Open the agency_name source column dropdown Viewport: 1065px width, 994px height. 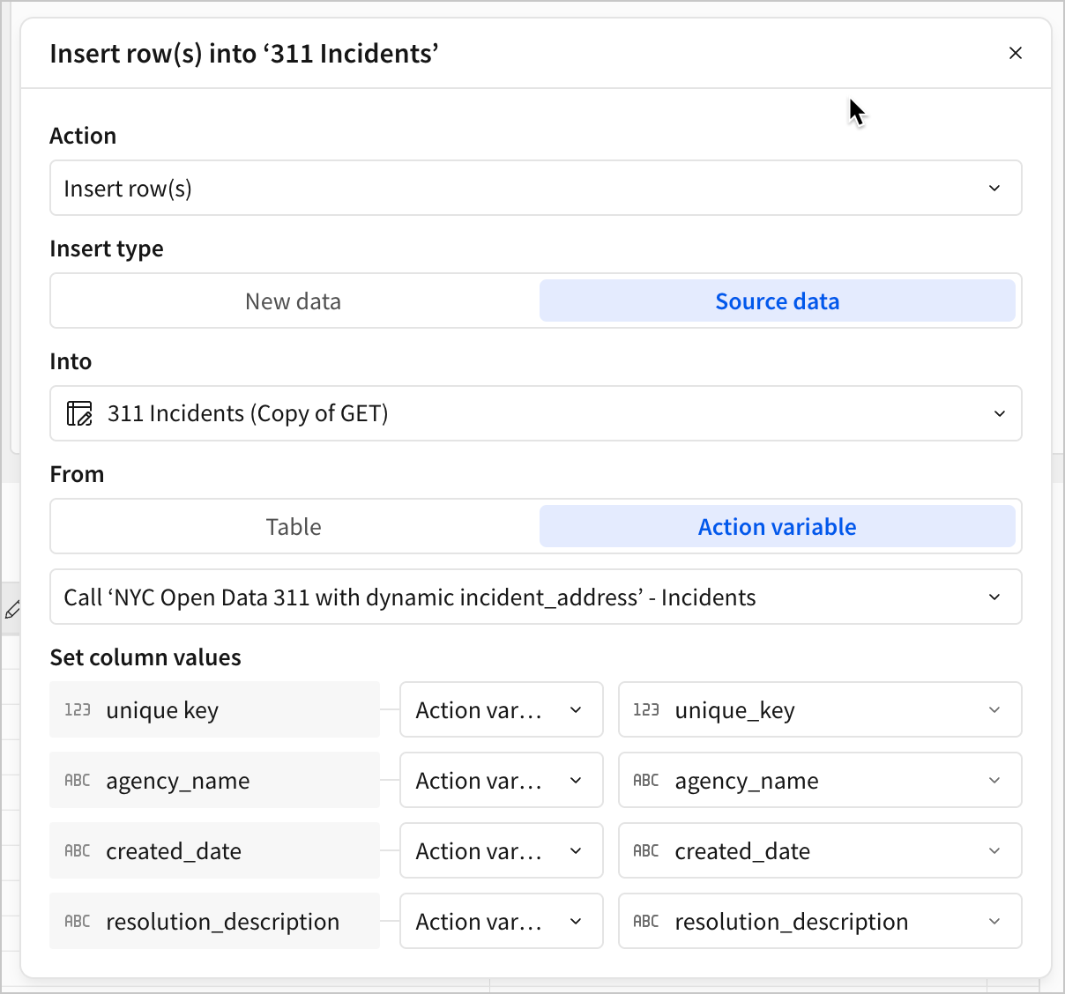pos(820,780)
